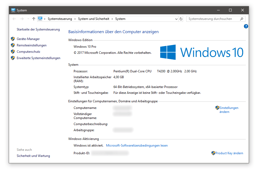Select Systemsteuerung in breadcrumb path
258x172 pixels.
(60, 19)
